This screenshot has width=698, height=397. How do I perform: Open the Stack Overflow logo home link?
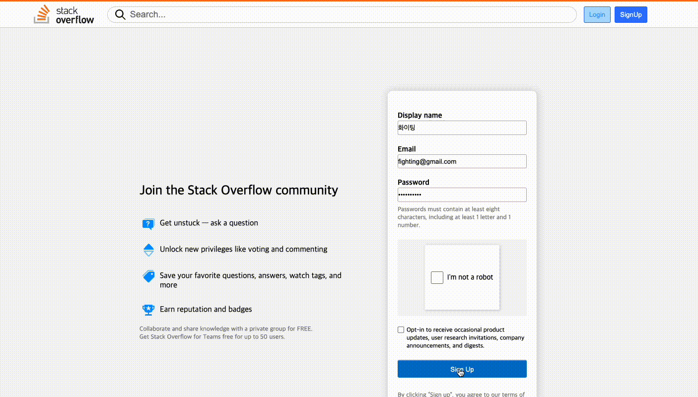64,15
